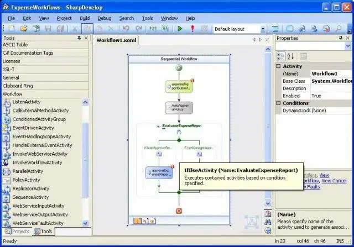The height and width of the screenshot is (247, 354).
Task: Click the designer scroll-up arrow
Action: click(x=268, y=49)
